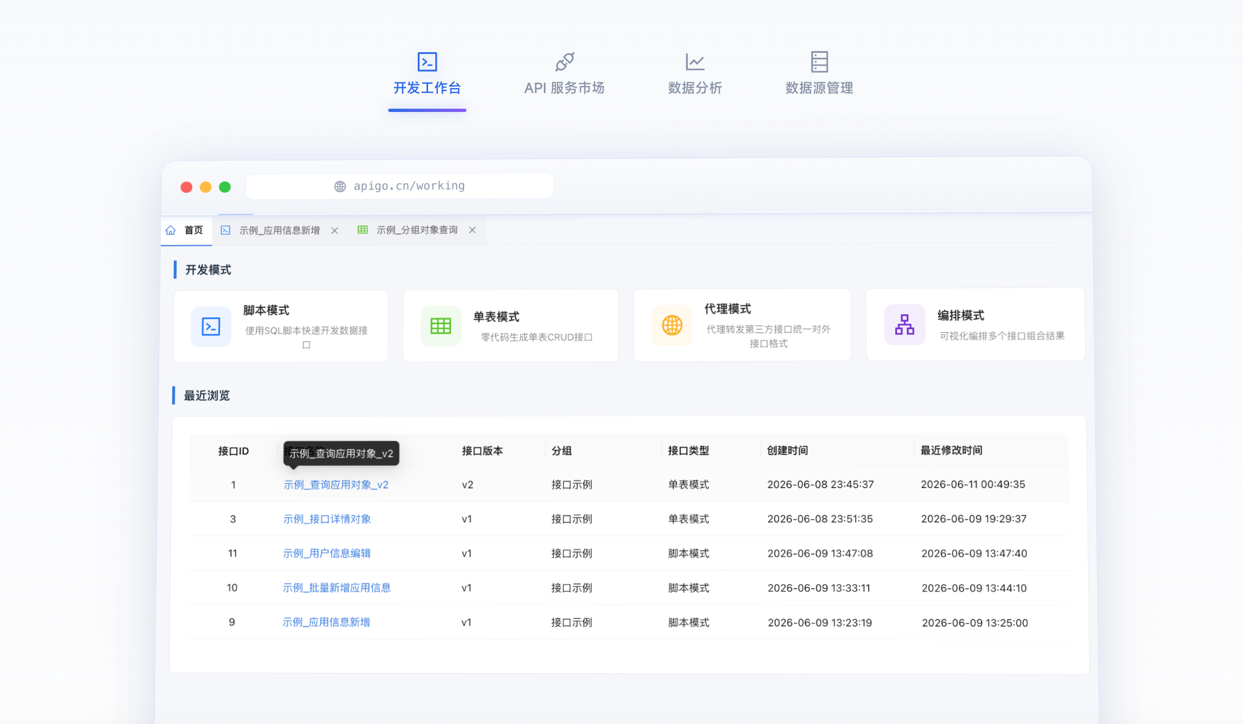Open link 示例_批量新增应用信息
Viewport: 1243px width, 724px height.
[337, 588]
